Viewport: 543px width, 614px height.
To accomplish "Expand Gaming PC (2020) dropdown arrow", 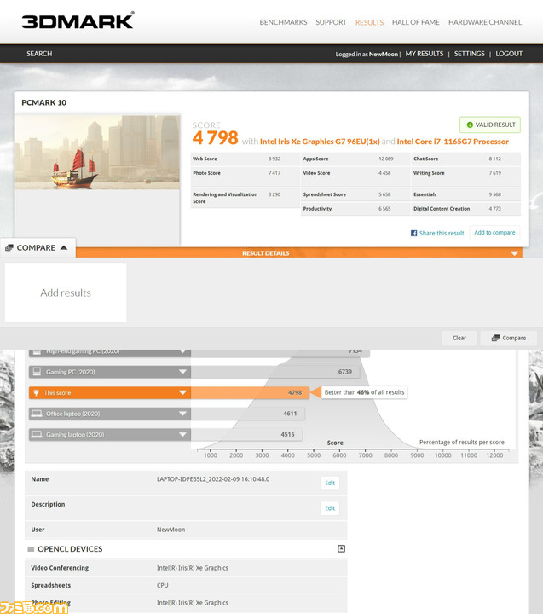I will (x=182, y=372).
